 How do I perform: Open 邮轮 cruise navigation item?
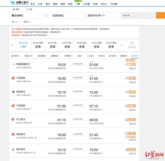[x=70, y=4]
